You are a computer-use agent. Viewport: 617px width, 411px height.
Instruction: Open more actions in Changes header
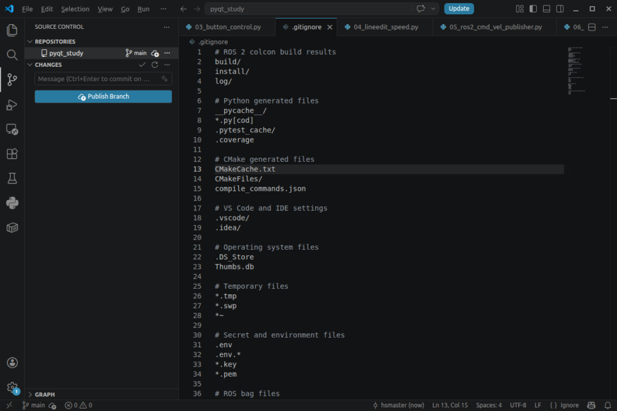[168, 64]
